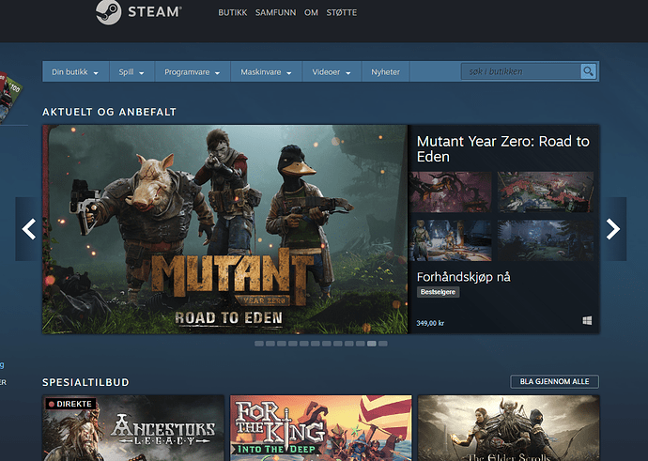Click the Forhåndskjøp nå text

click(463, 277)
